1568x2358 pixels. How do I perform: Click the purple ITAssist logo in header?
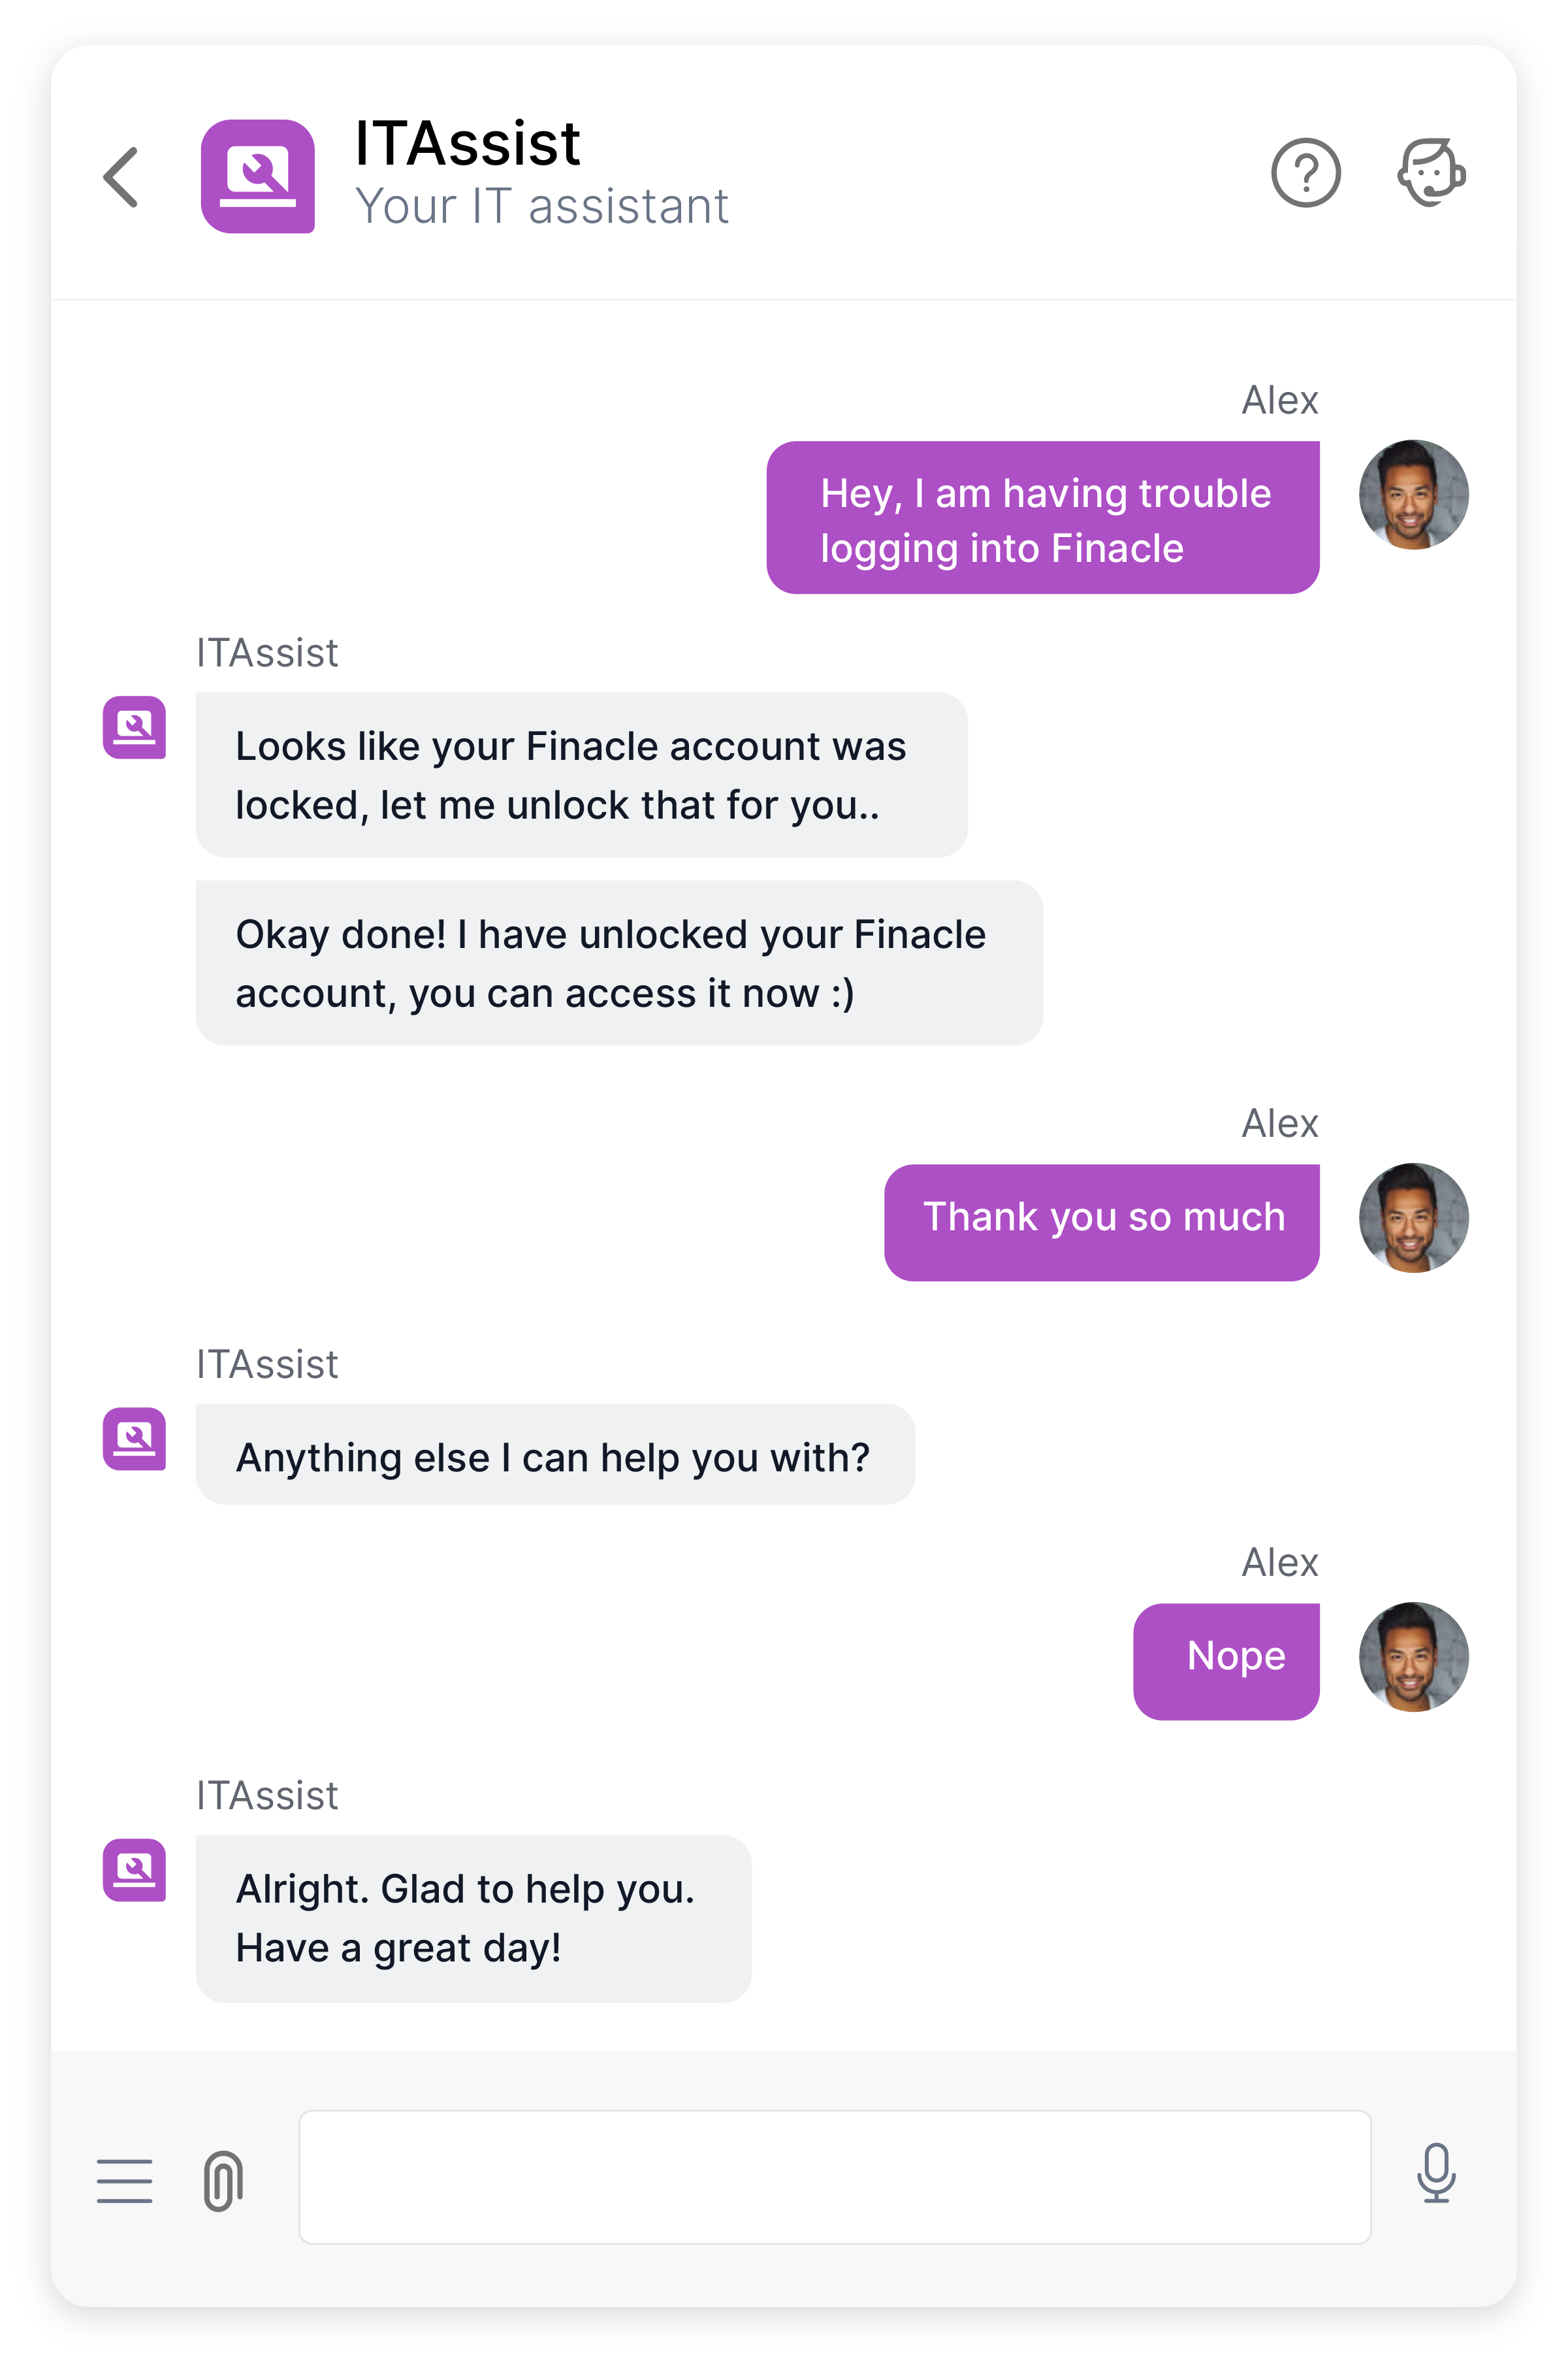point(258,176)
